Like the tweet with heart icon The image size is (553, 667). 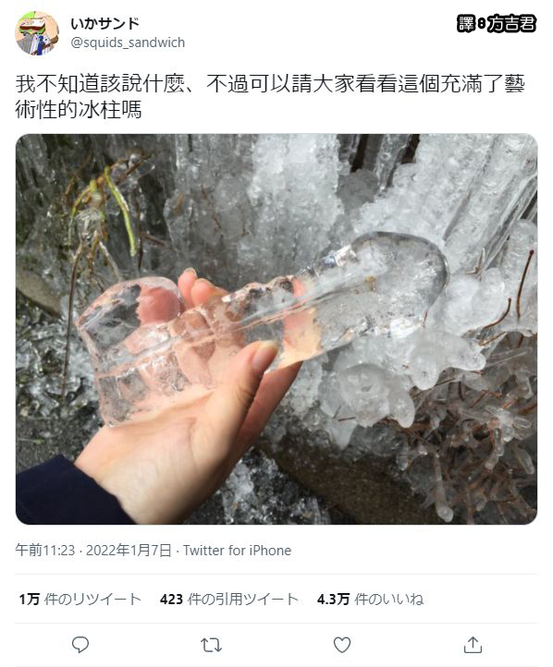[x=342, y=645]
